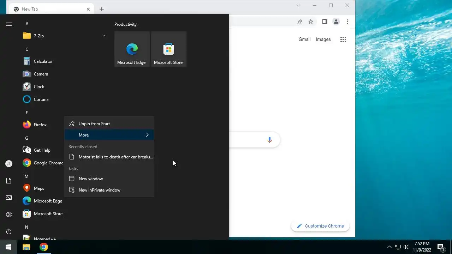The width and height of the screenshot is (452, 254).
Task: Close the New Tab tab
Action: click(x=88, y=9)
